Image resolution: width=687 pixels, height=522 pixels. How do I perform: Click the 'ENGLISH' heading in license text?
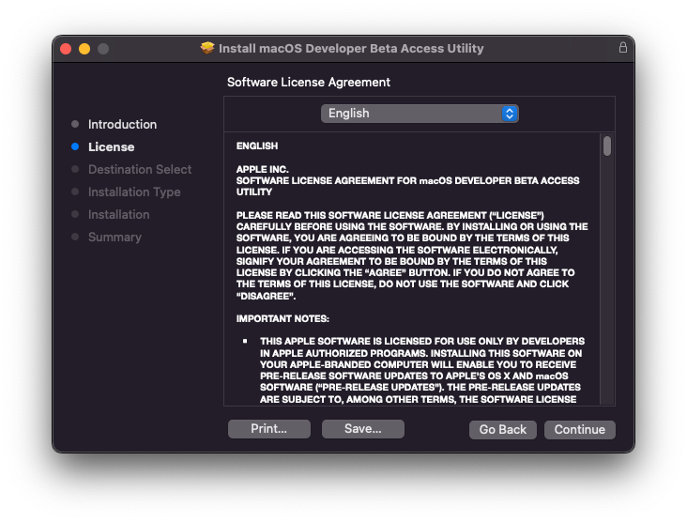click(x=257, y=146)
